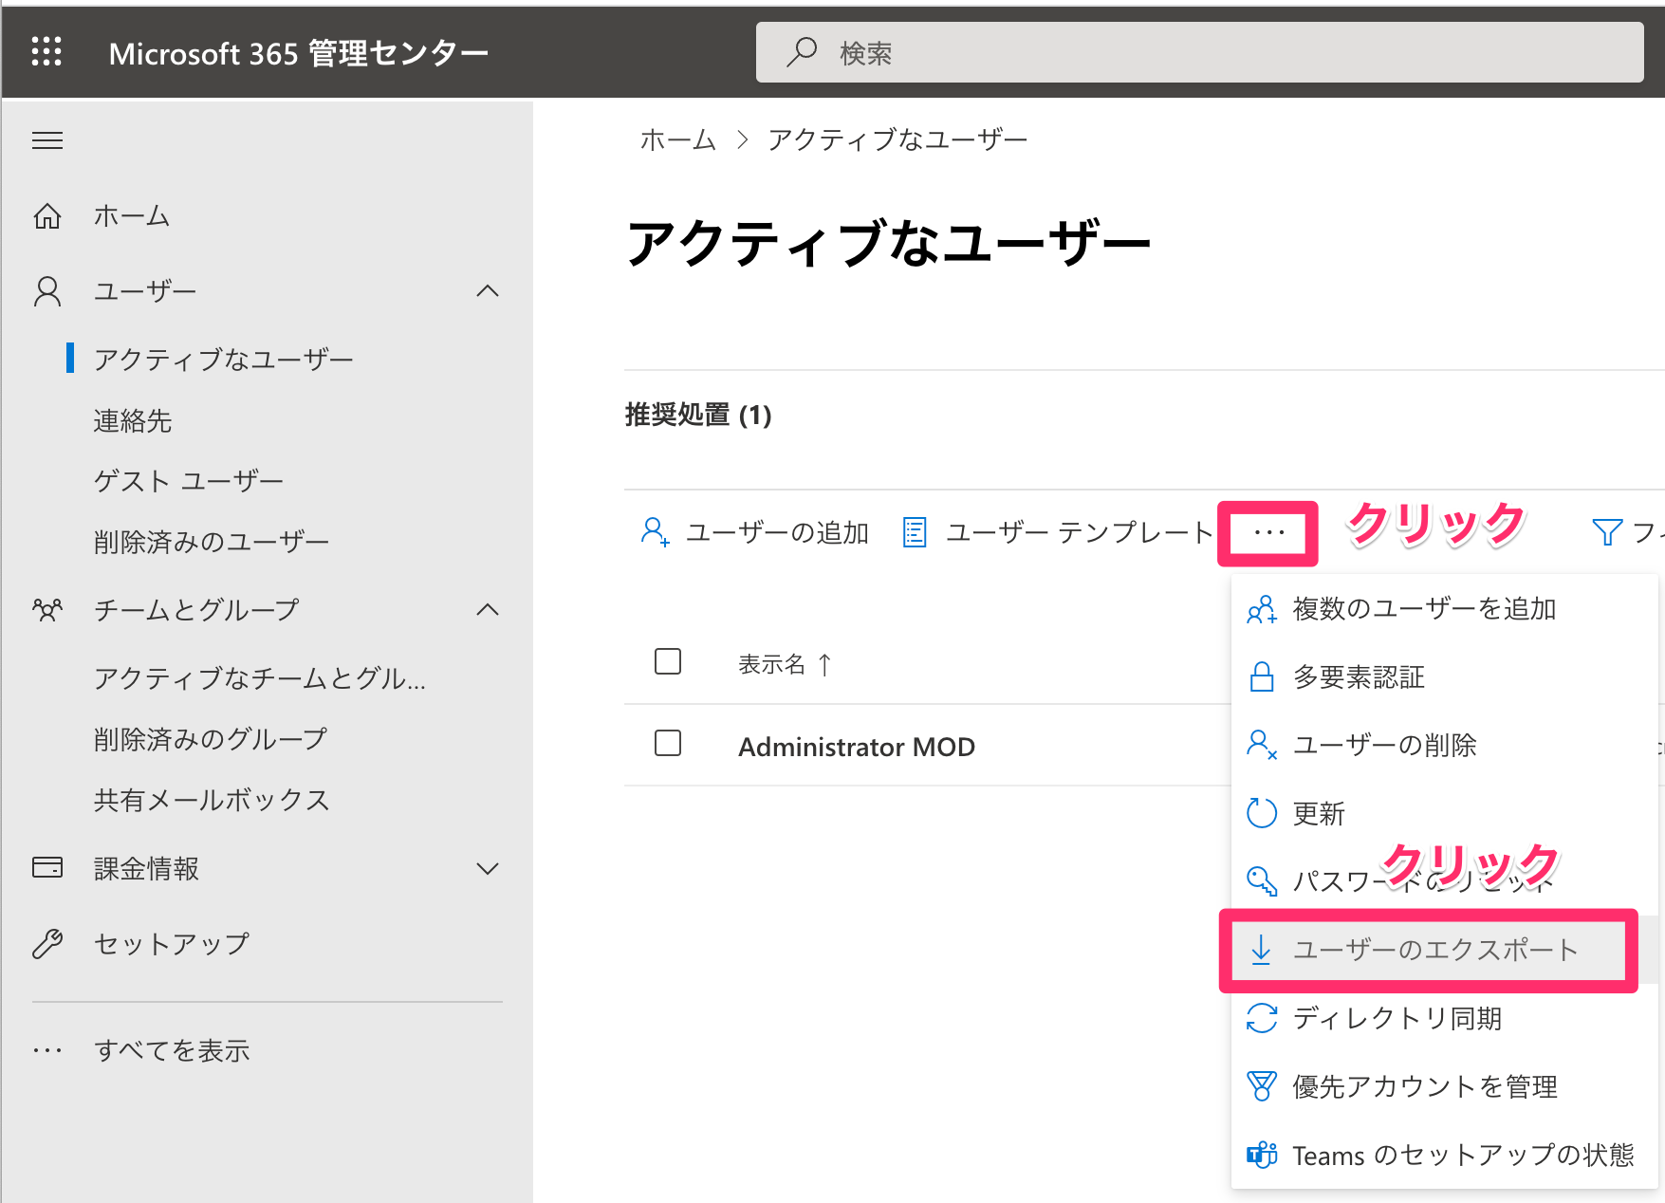The height and width of the screenshot is (1203, 1665).
Task: Collapse the ユーザー sidebar section chevron
Action: point(488,291)
